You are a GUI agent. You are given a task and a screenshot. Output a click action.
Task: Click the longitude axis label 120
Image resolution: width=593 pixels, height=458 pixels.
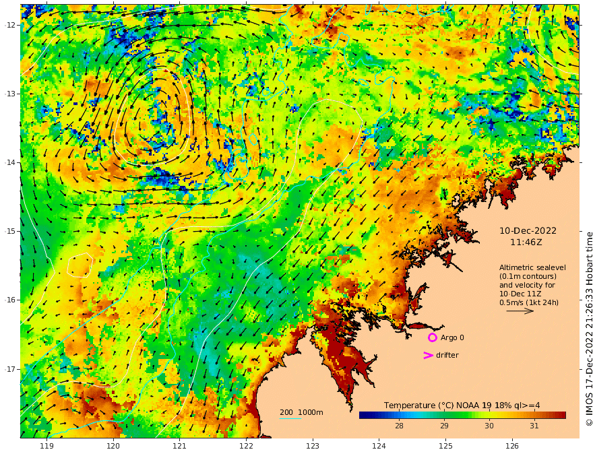coord(113,447)
